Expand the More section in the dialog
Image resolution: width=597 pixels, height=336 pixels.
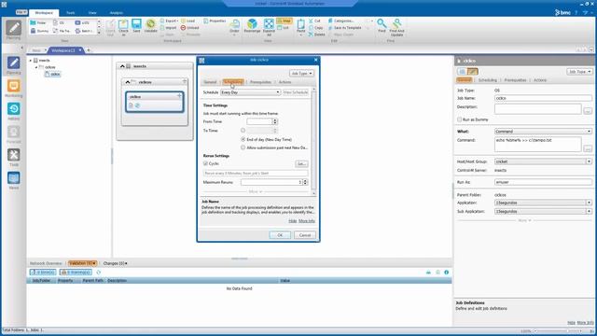point(255,191)
